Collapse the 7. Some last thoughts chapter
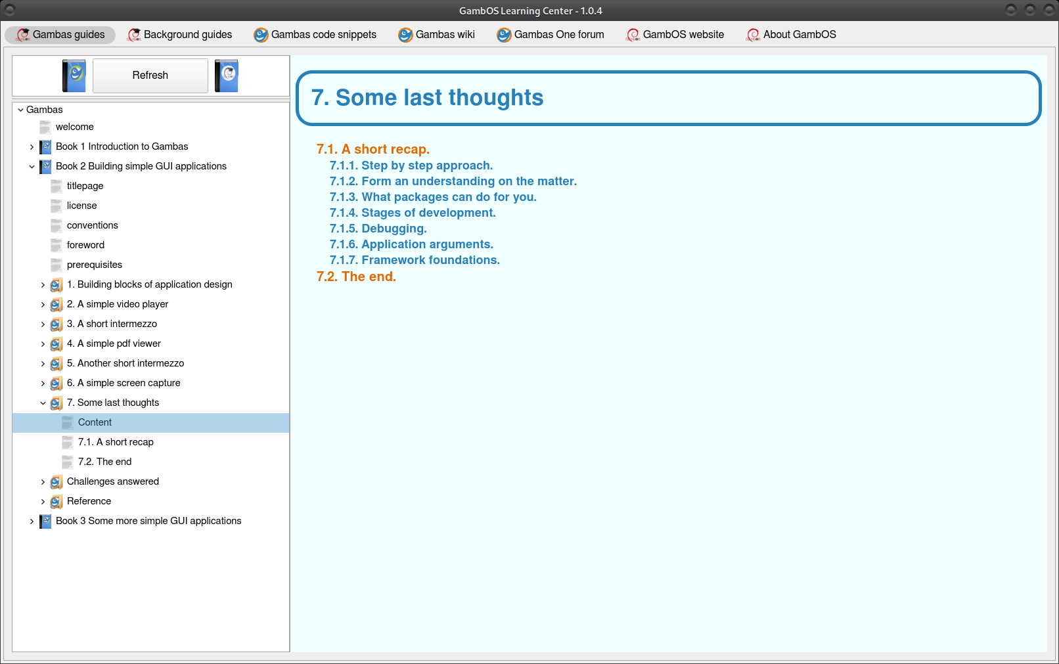This screenshot has height=664, width=1059. pos(43,403)
